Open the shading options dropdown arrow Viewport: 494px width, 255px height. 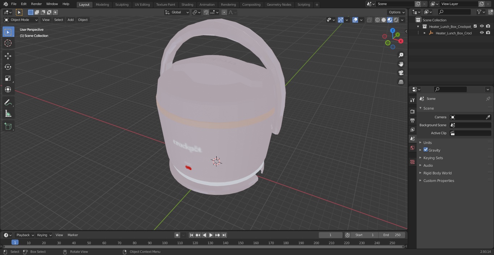pyautogui.click(x=403, y=20)
